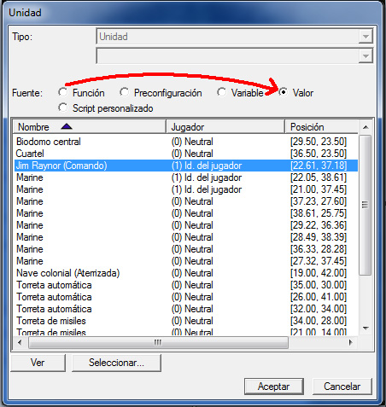Confirm with the Aceptar button
The height and width of the screenshot is (407, 386).
pos(274,387)
